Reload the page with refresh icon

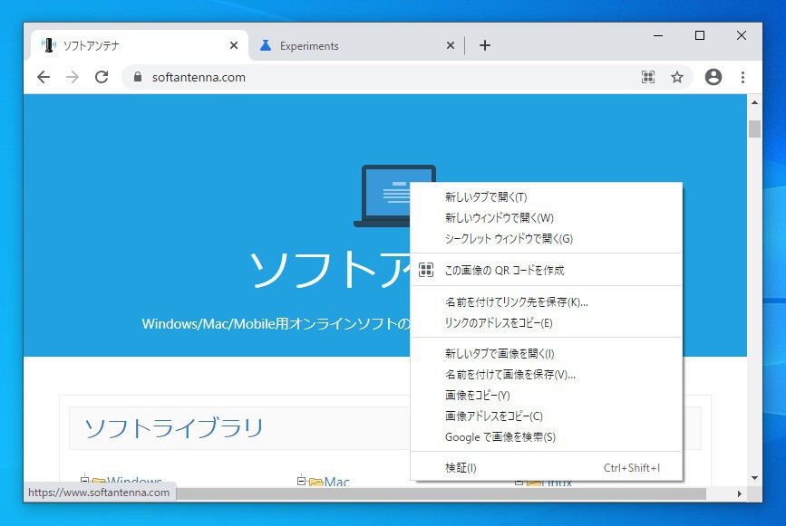point(102,78)
